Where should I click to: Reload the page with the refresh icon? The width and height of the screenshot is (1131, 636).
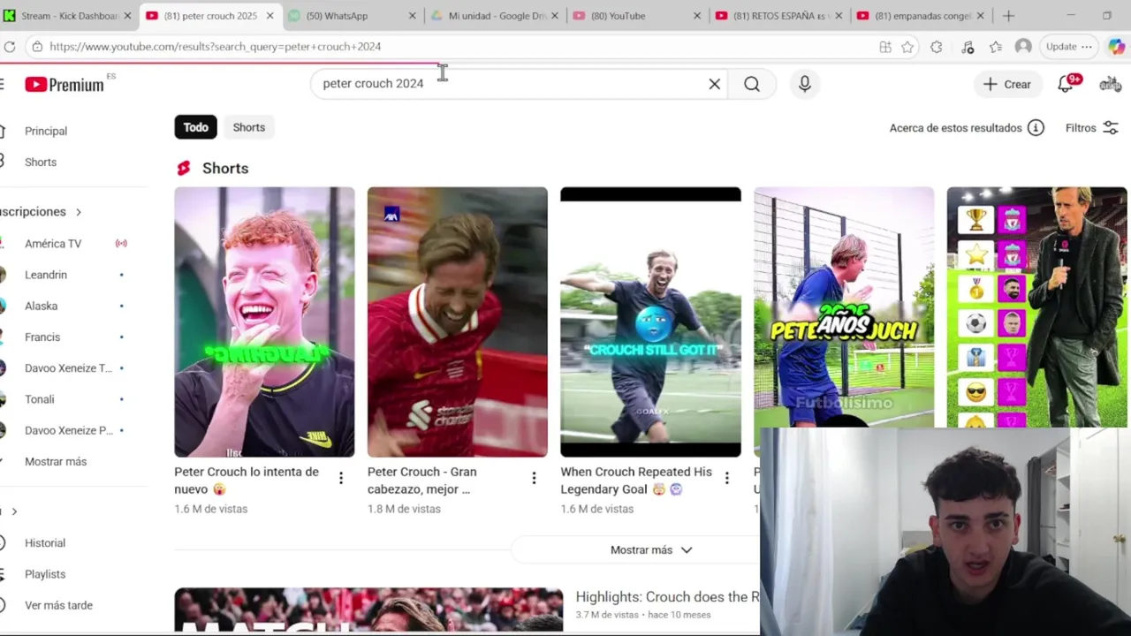9,47
